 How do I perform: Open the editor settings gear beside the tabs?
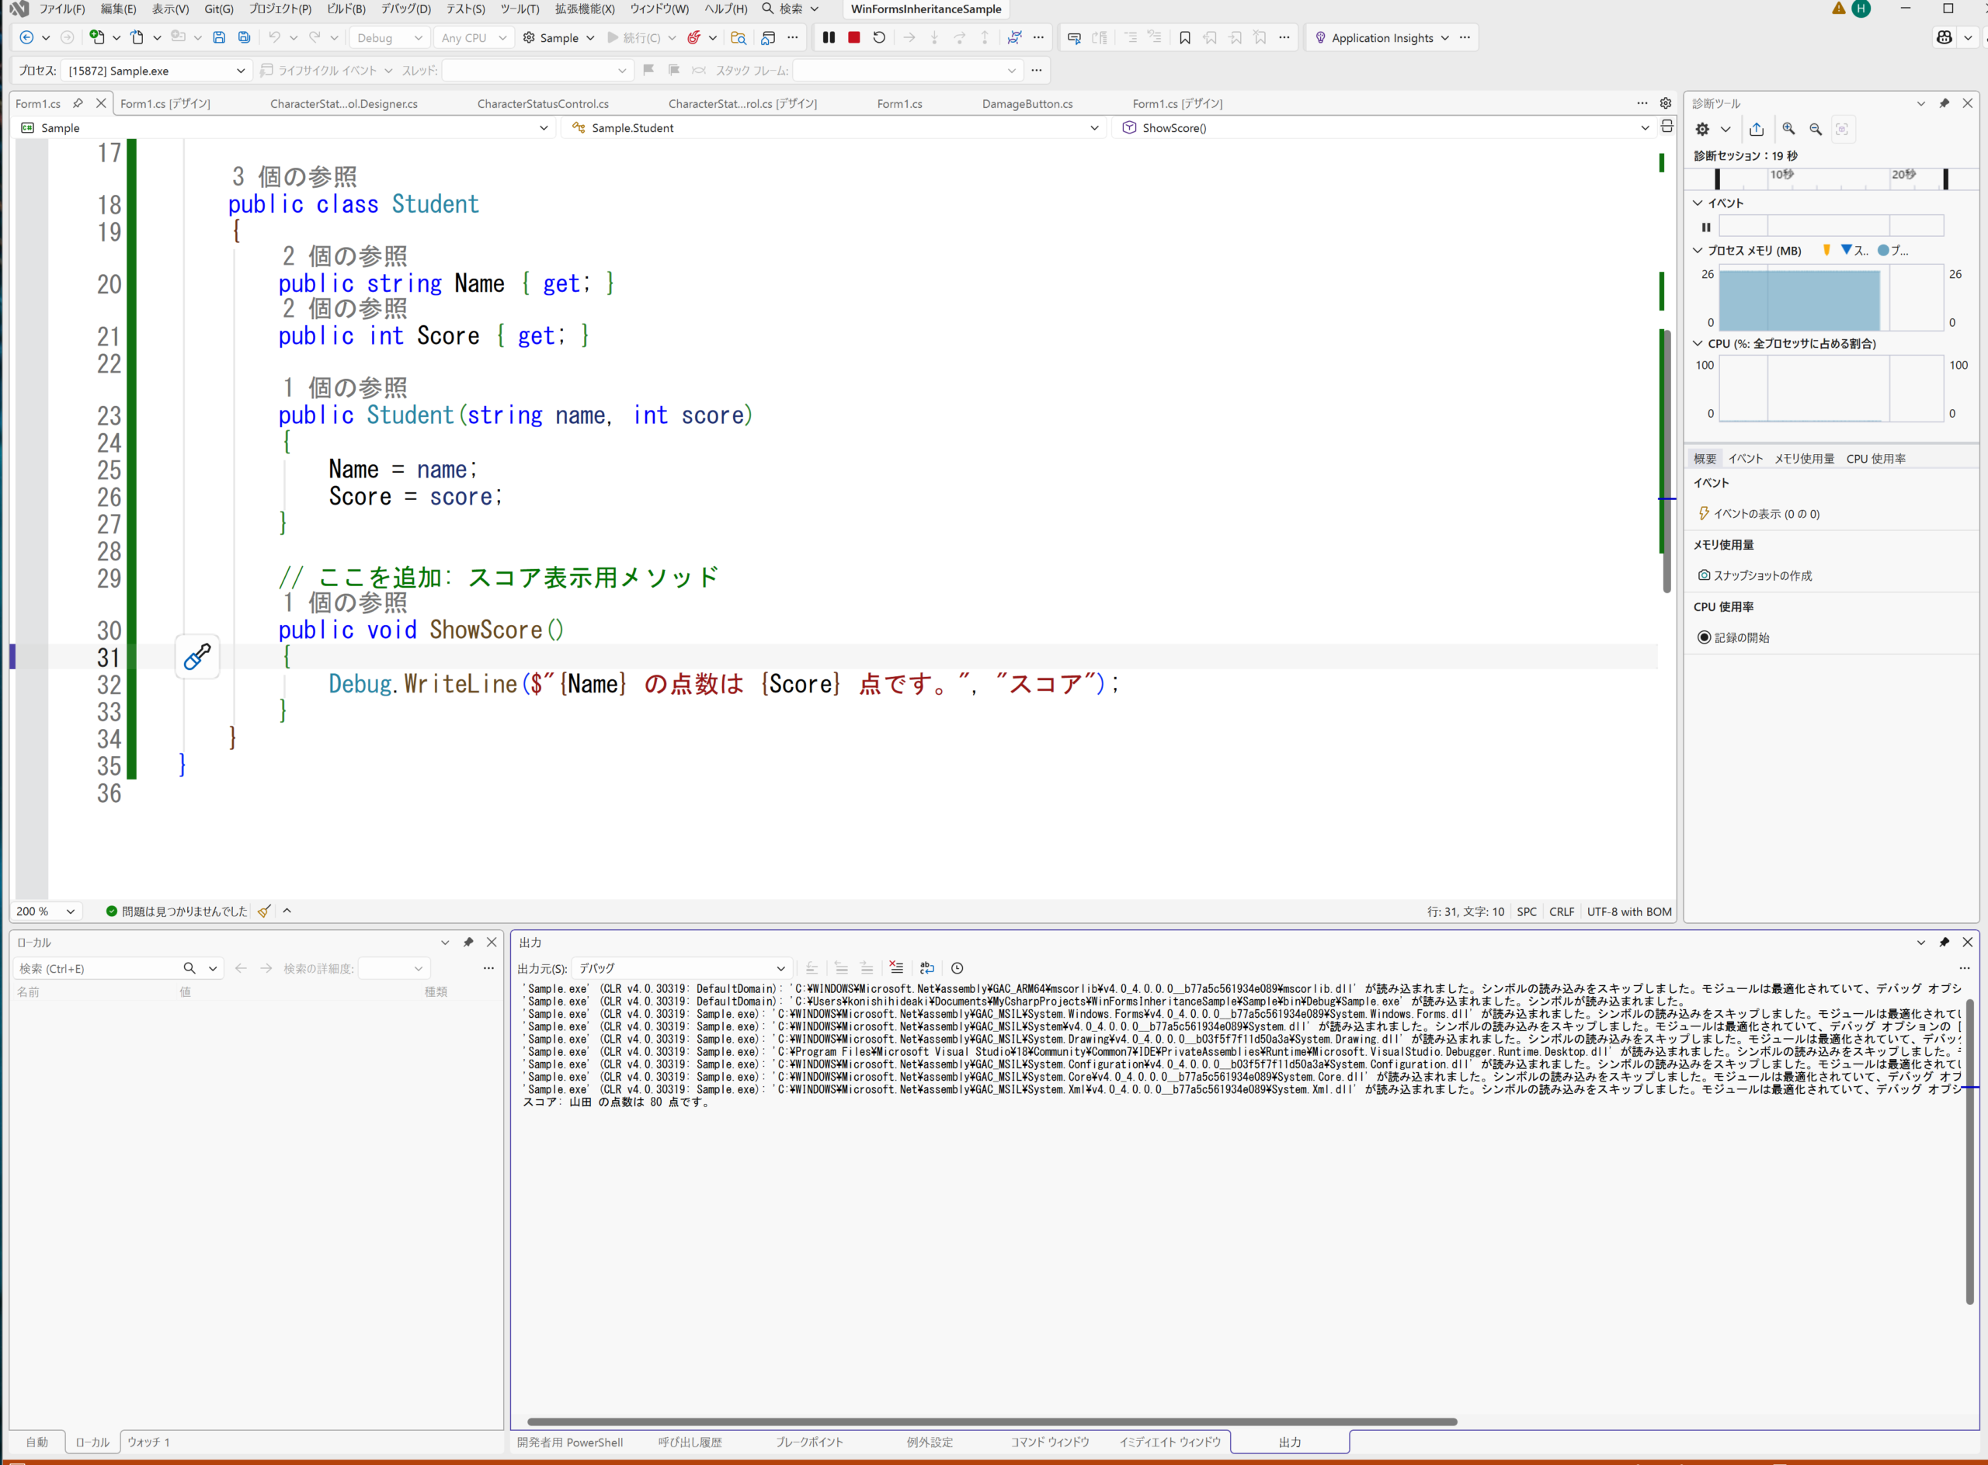pyautogui.click(x=1666, y=104)
